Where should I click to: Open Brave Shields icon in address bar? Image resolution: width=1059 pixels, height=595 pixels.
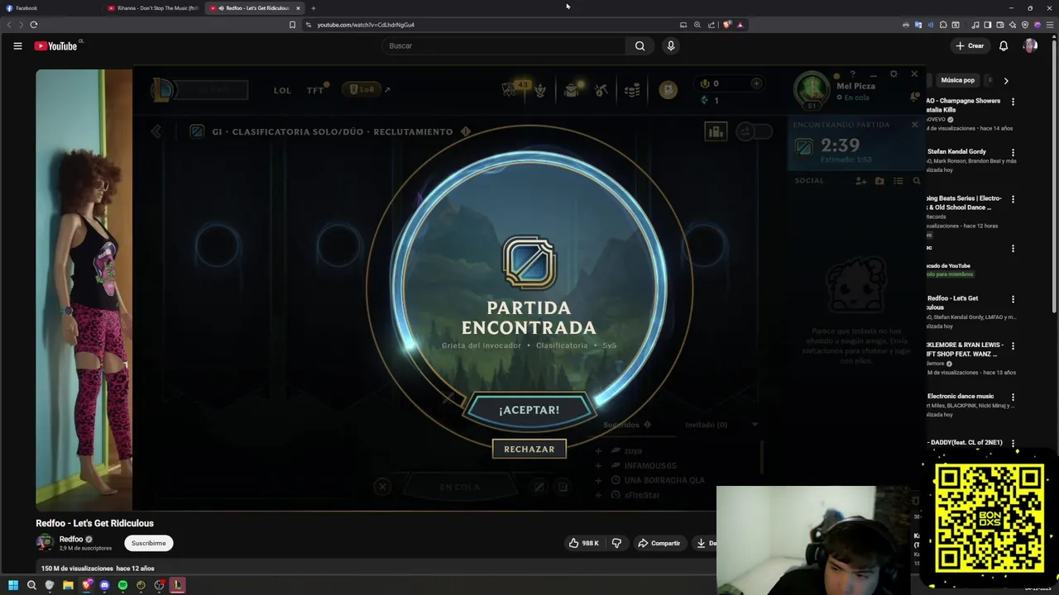[727, 25]
